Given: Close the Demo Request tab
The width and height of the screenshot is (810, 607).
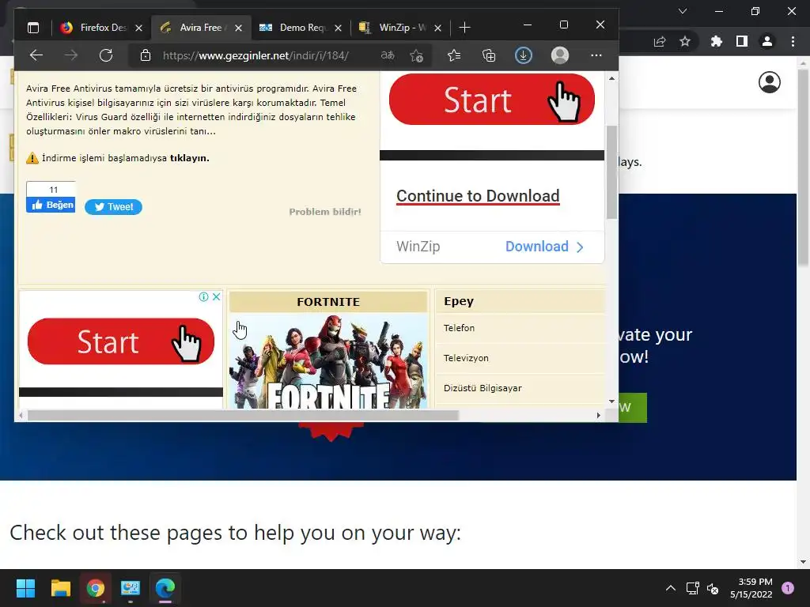Looking at the screenshot, I should [338, 28].
